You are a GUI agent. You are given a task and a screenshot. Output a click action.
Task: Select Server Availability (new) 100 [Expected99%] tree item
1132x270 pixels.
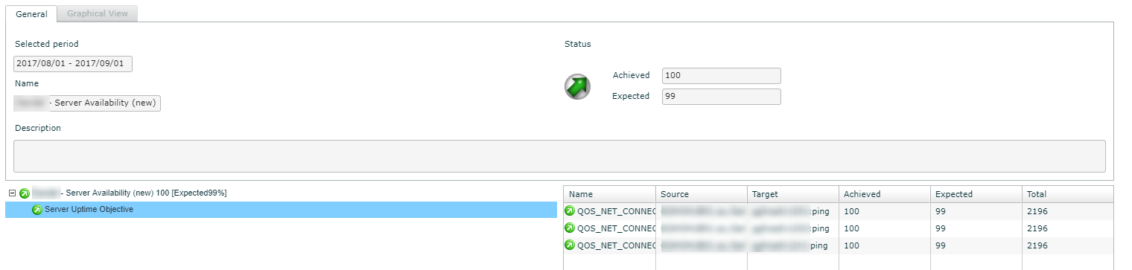[130, 193]
